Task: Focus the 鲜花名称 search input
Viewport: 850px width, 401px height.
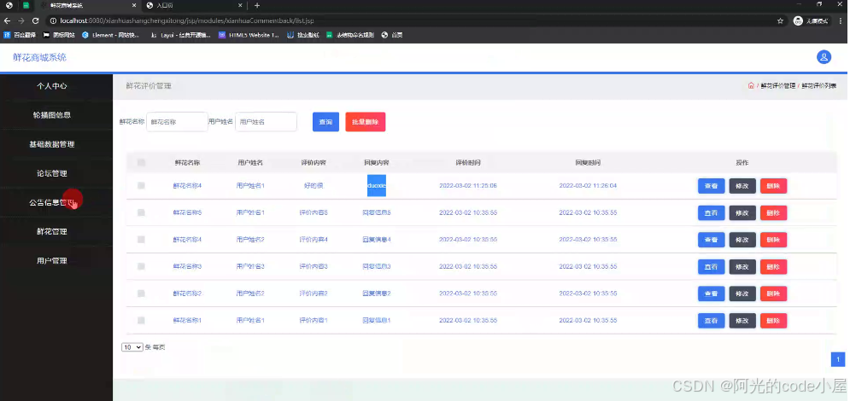Action: (x=177, y=122)
